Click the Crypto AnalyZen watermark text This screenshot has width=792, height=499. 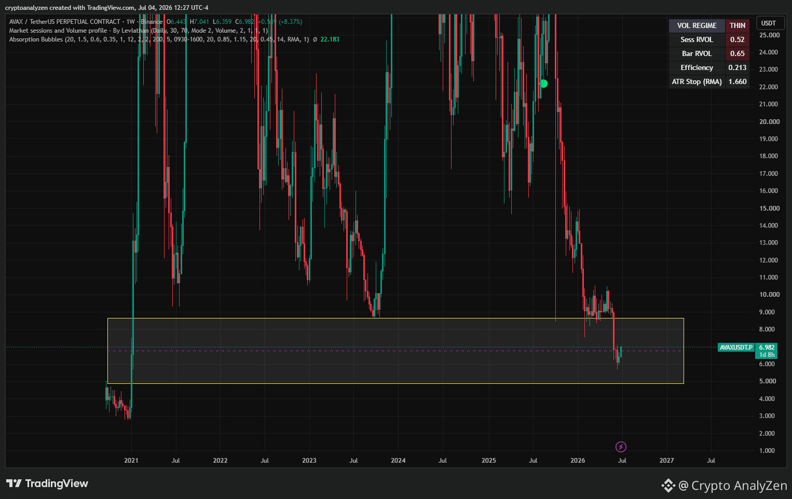click(739, 486)
